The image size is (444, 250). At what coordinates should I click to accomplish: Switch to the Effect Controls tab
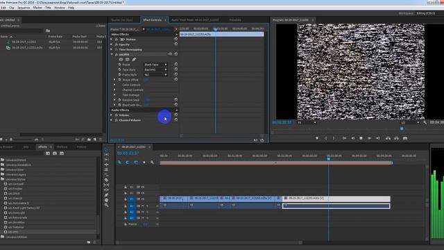pos(153,20)
